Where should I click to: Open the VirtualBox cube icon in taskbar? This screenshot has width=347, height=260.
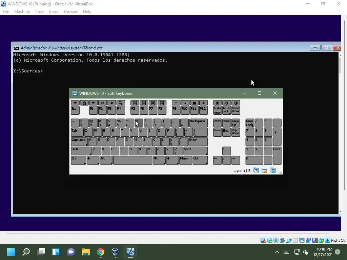coord(115,252)
